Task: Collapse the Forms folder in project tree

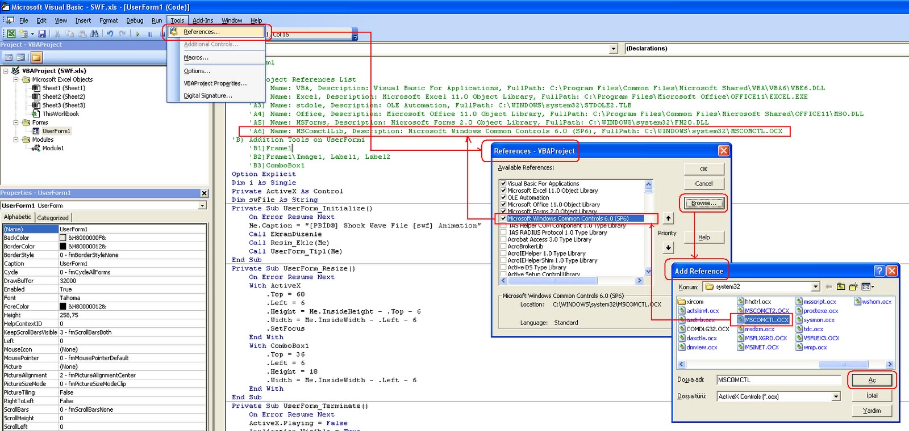Action: click(x=16, y=122)
